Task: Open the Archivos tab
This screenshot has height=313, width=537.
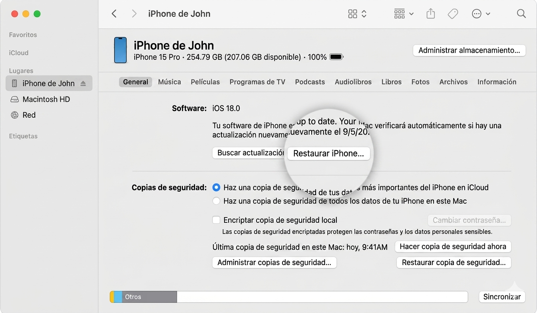Action: point(453,82)
